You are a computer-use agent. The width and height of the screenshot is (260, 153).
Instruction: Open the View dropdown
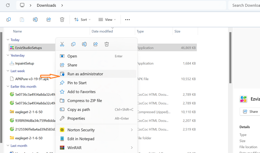pos(107,19)
